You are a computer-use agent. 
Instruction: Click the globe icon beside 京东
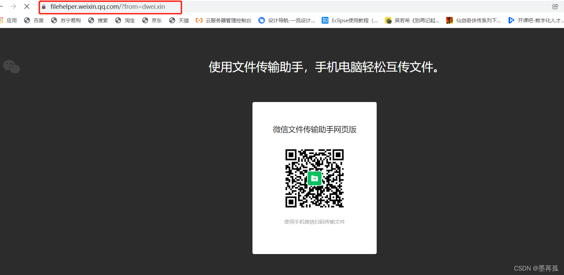pos(145,20)
